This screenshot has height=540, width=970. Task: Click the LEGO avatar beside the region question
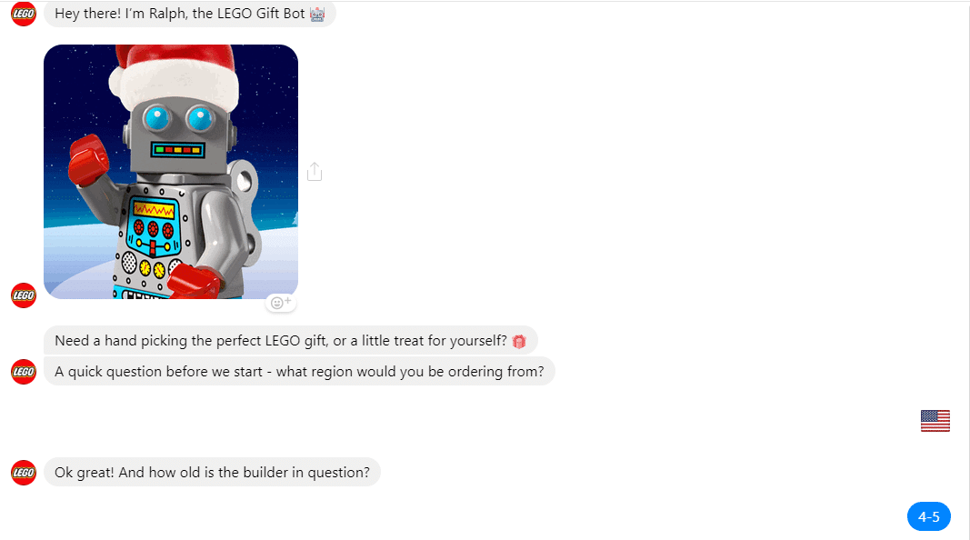pyautogui.click(x=24, y=372)
